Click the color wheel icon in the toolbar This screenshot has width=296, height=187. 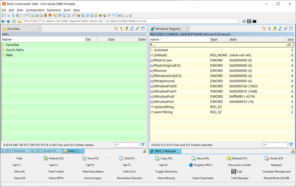[x=104, y=15]
